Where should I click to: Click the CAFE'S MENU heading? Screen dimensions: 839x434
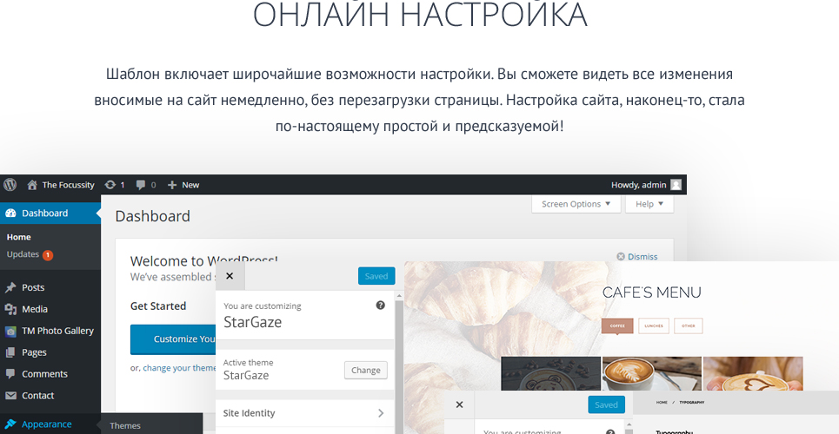(652, 293)
